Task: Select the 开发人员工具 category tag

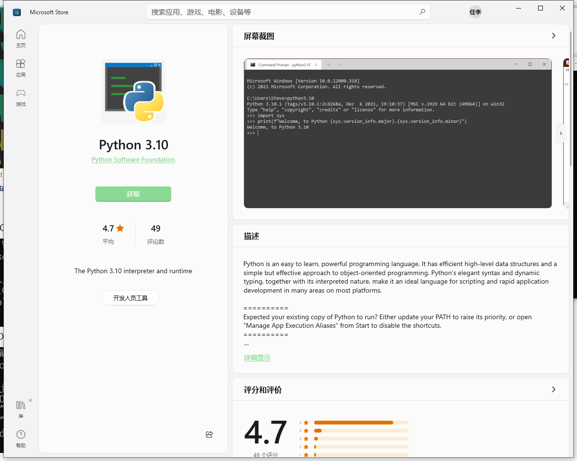Action: coord(130,298)
